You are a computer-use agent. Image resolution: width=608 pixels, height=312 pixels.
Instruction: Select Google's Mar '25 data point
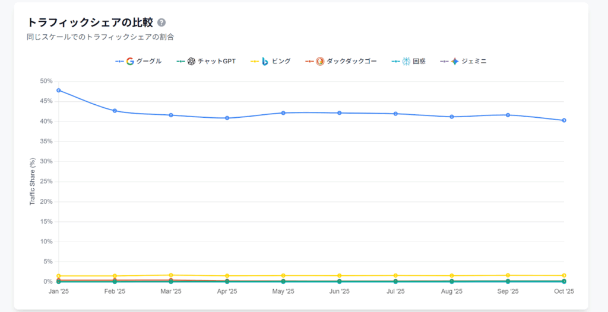coord(171,115)
